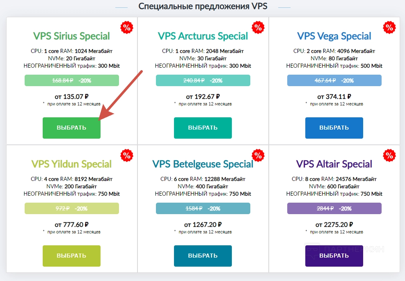Click the red percent icon on VPS Vega

pyautogui.click(x=389, y=27)
